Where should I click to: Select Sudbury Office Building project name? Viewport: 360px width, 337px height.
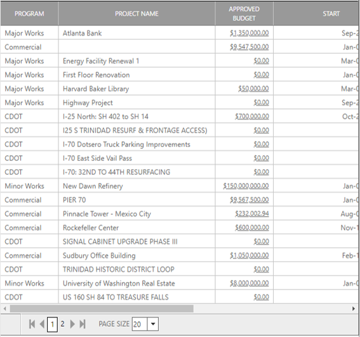click(x=99, y=256)
